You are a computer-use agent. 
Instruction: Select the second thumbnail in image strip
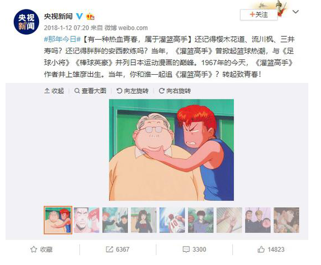click(x=86, y=220)
